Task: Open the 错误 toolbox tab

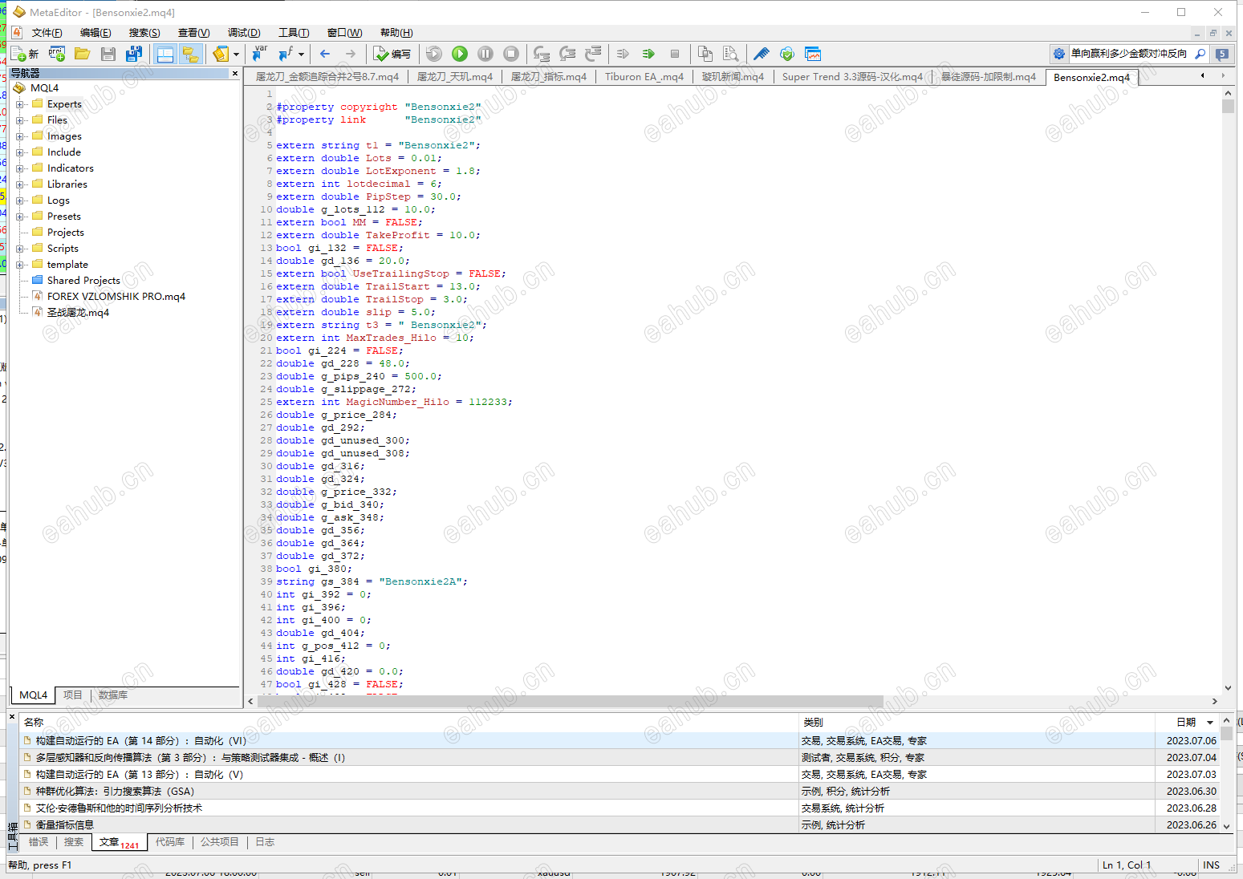Action: 39,842
